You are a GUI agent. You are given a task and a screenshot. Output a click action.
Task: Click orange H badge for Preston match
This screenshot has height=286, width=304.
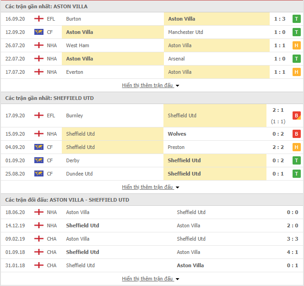tap(296, 147)
